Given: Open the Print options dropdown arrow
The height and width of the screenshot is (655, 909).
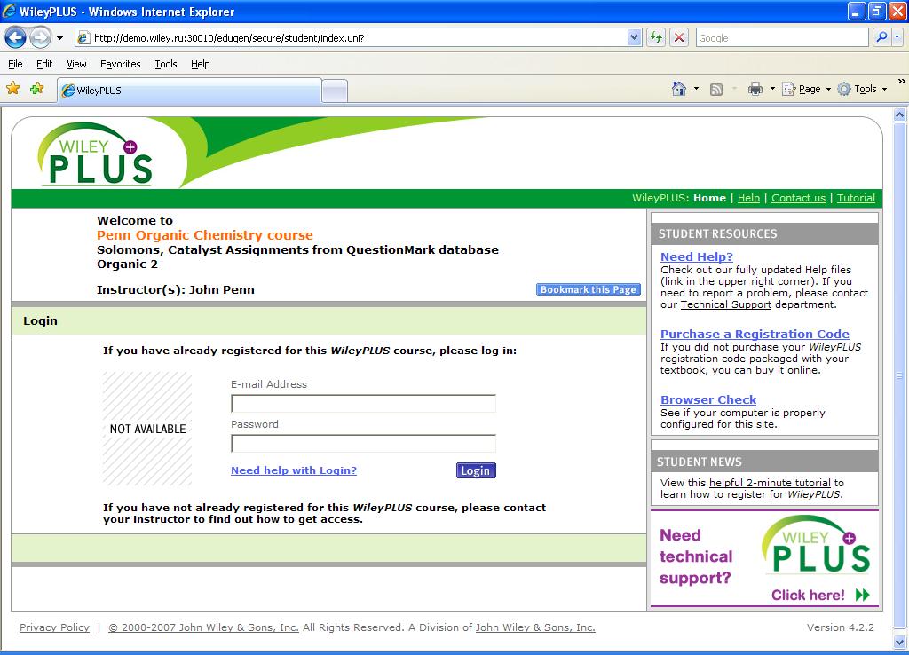Looking at the screenshot, I should coord(772,89).
